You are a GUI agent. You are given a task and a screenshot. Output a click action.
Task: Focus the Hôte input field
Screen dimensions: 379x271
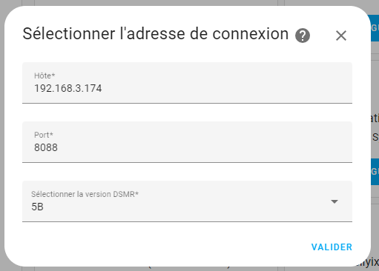tap(187, 83)
